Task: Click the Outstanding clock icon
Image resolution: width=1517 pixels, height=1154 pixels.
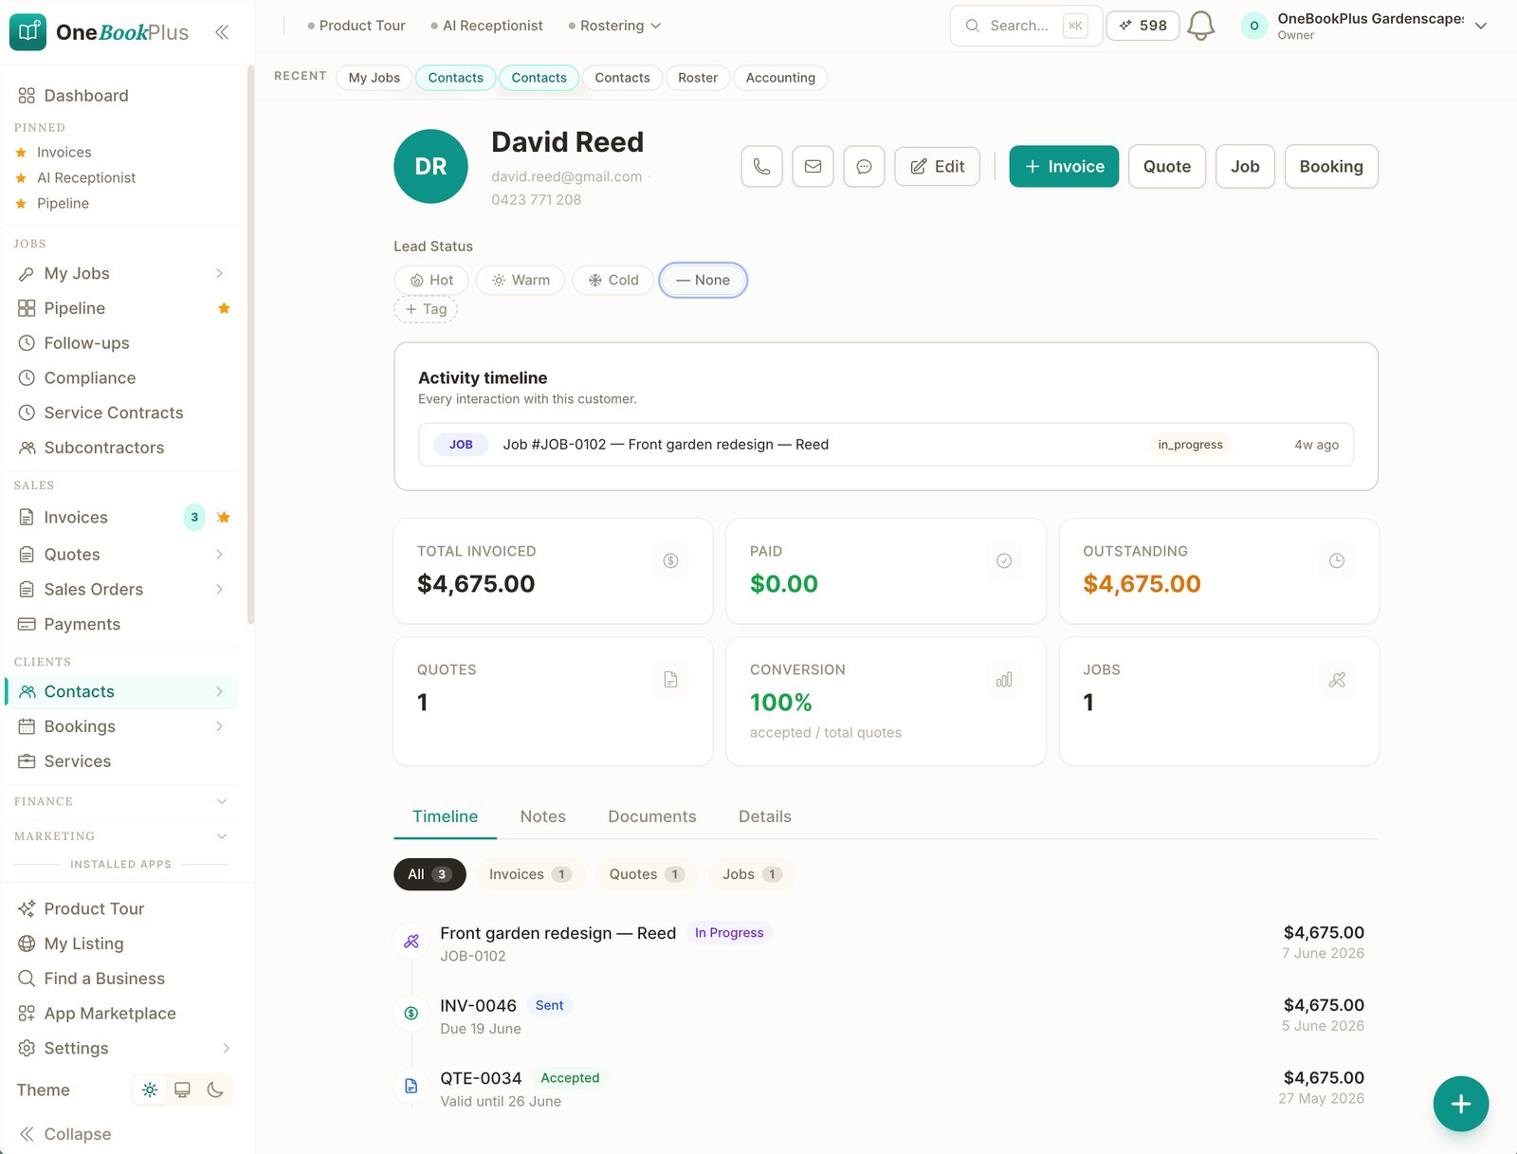Action: (1337, 560)
